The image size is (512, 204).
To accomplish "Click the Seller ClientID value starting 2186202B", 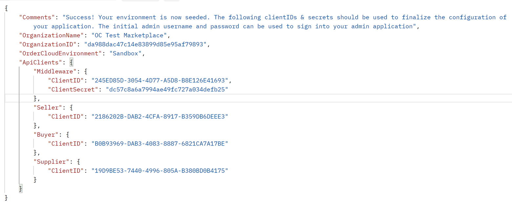I will point(160,116).
